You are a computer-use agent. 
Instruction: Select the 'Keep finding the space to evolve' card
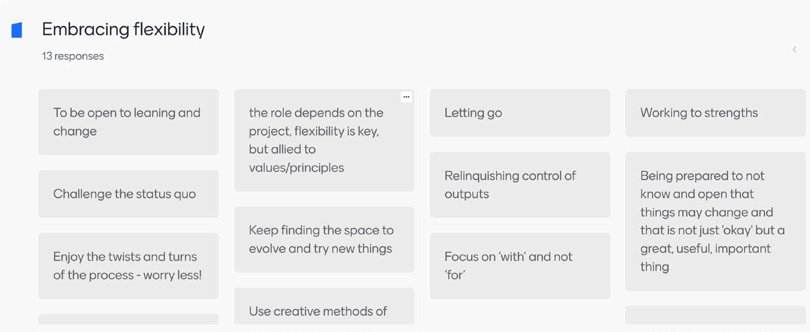324,240
